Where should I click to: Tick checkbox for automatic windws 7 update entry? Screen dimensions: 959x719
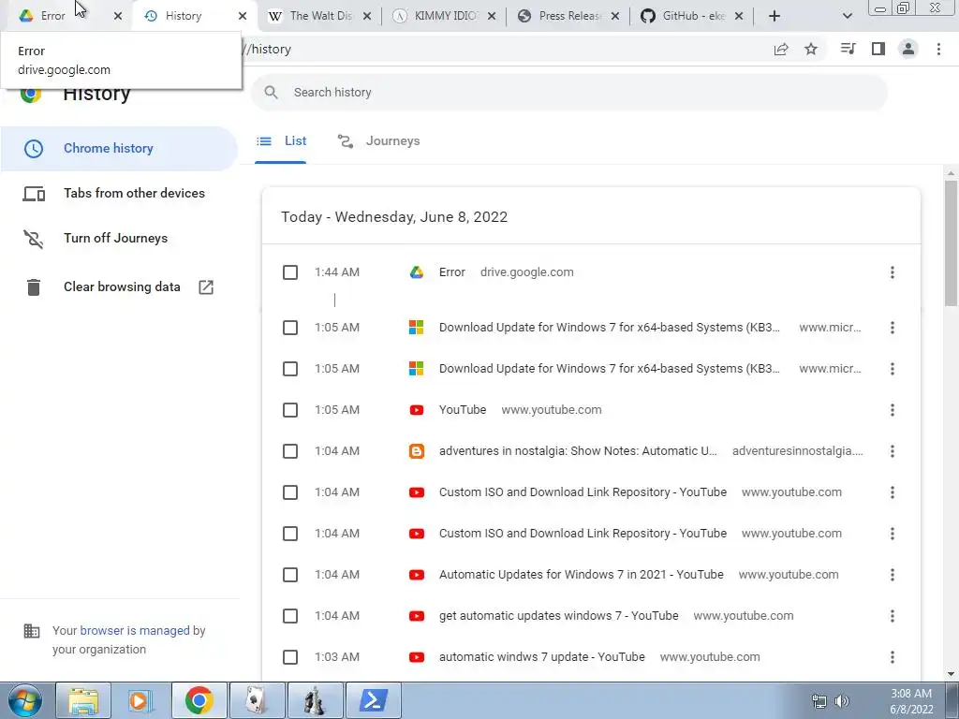pyautogui.click(x=290, y=657)
